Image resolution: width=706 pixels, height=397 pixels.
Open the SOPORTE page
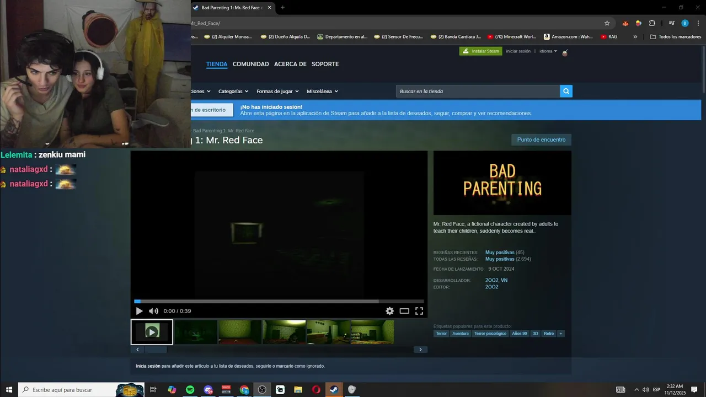[325, 64]
